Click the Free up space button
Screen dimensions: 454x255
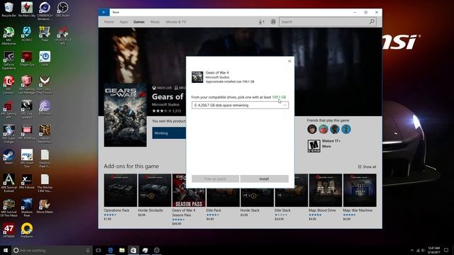click(215, 179)
